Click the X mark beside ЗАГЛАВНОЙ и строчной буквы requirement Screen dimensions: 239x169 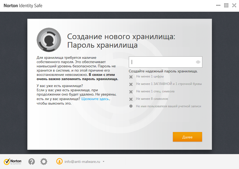tap(131, 84)
